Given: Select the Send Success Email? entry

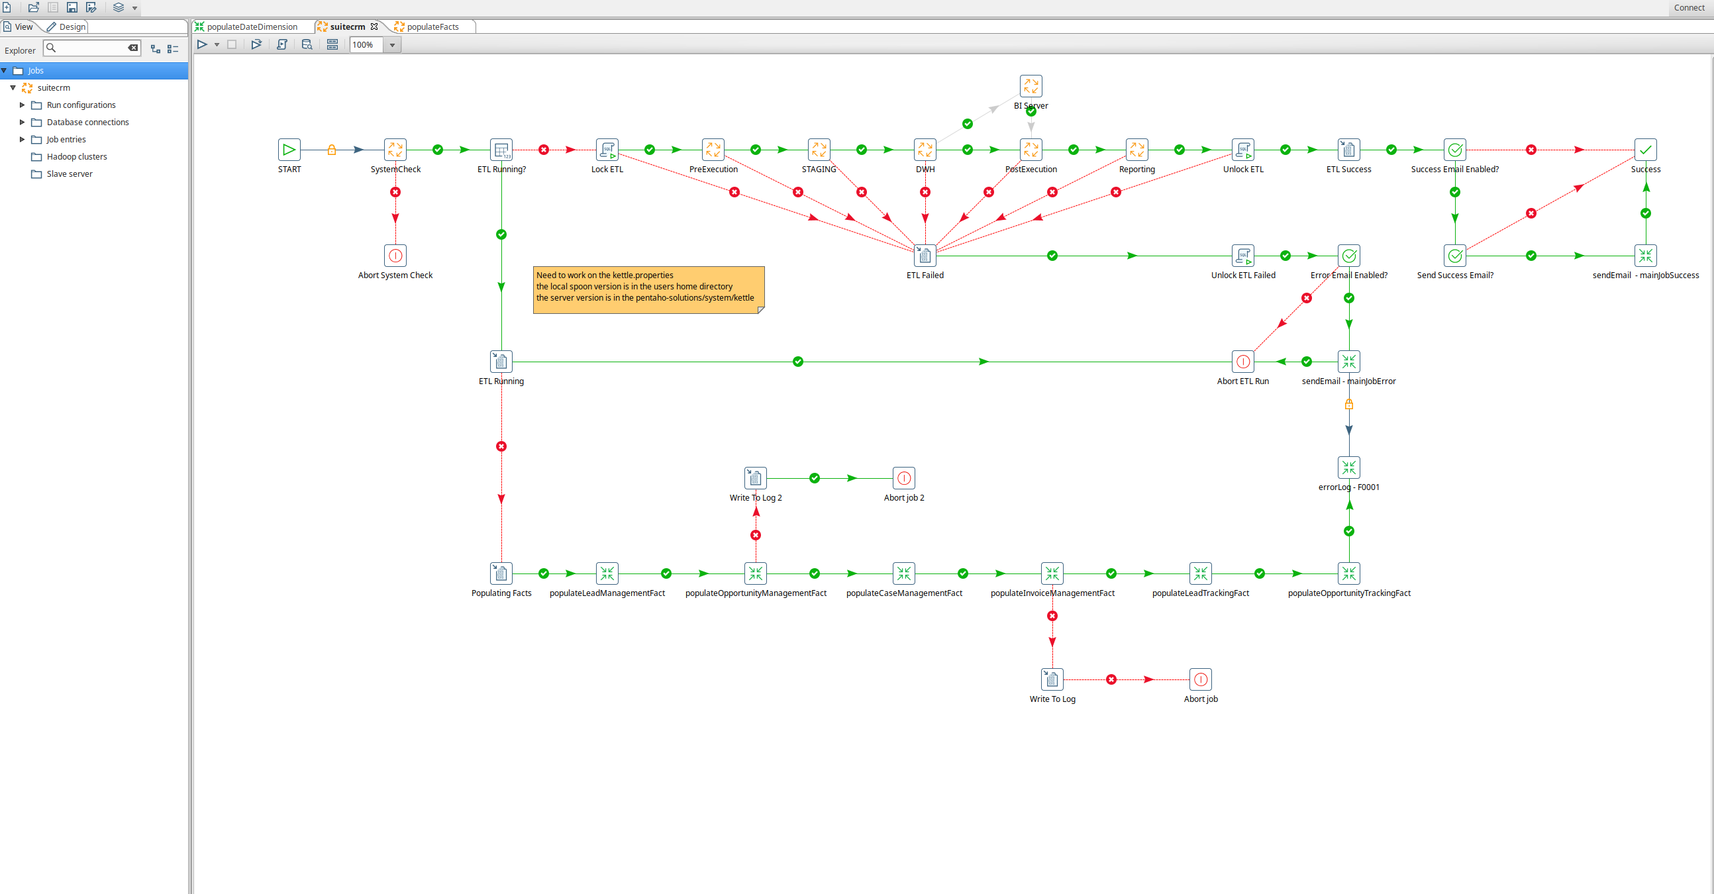Looking at the screenshot, I should [x=1455, y=256].
